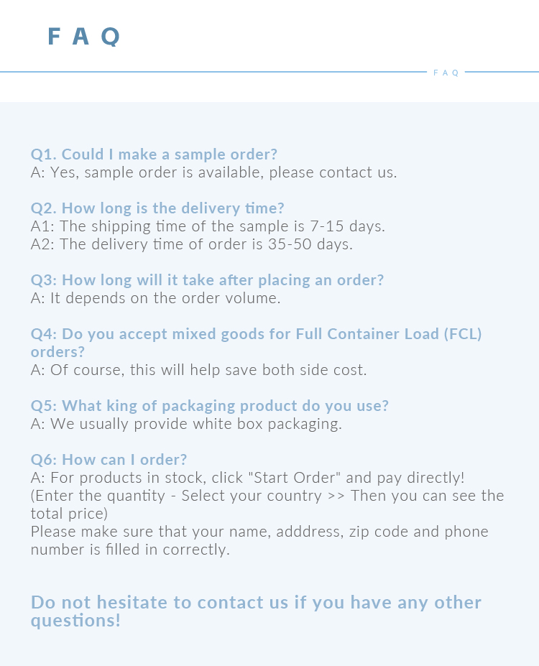
Task: Select question Q3 about time after placing order
Action: pyautogui.click(x=207, y=280)
